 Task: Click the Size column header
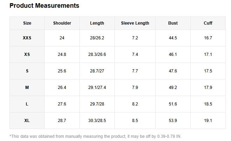[x=27, y=23]
